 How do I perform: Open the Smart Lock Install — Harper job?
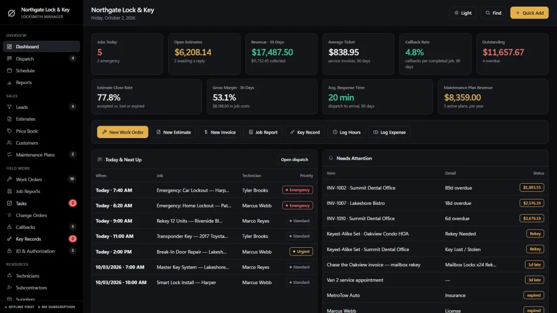tap(205, 283)
